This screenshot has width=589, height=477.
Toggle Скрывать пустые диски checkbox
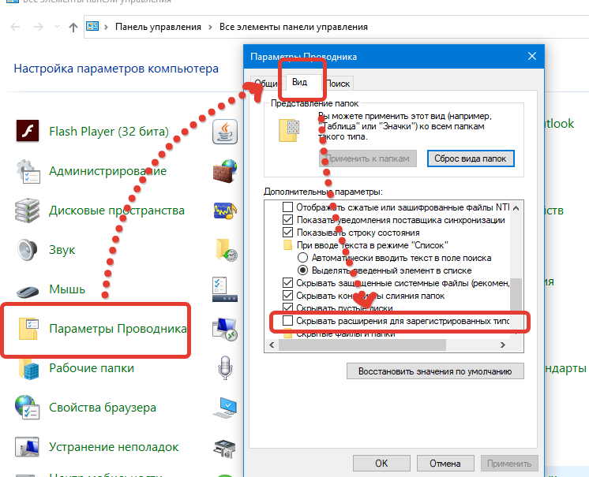click(287, 307)
